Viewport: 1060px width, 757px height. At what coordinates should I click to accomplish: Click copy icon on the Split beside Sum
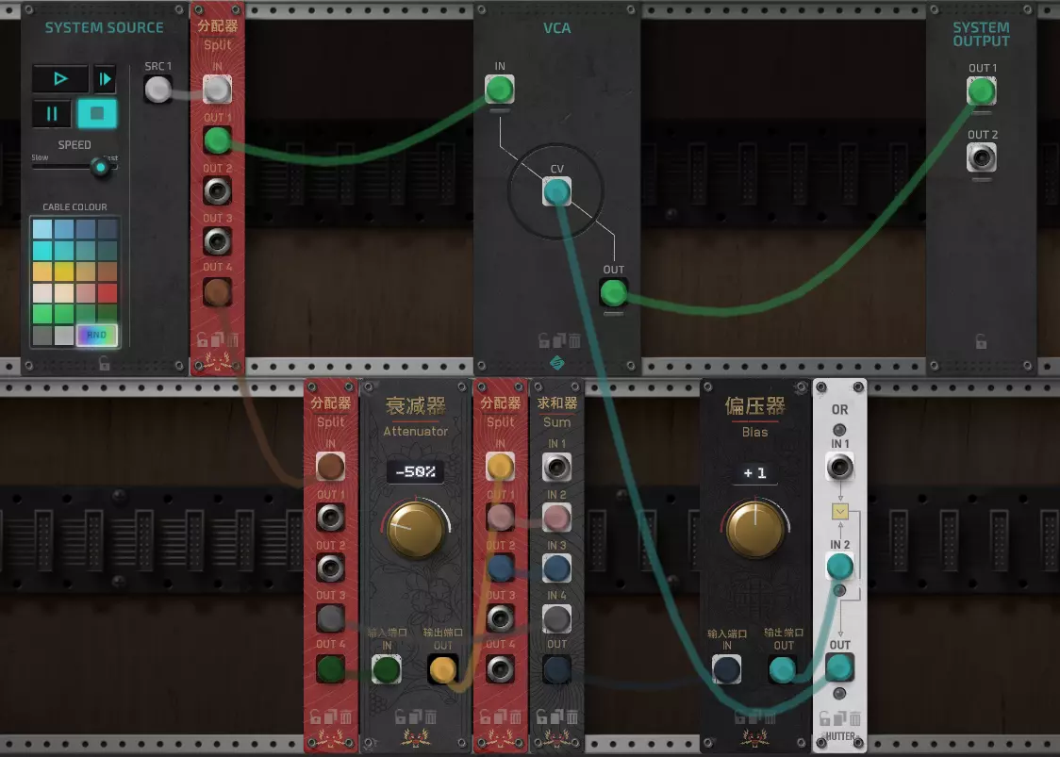point(500,716)
